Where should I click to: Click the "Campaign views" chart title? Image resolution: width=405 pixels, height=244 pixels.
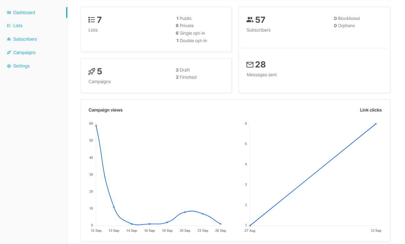(106, 110)
